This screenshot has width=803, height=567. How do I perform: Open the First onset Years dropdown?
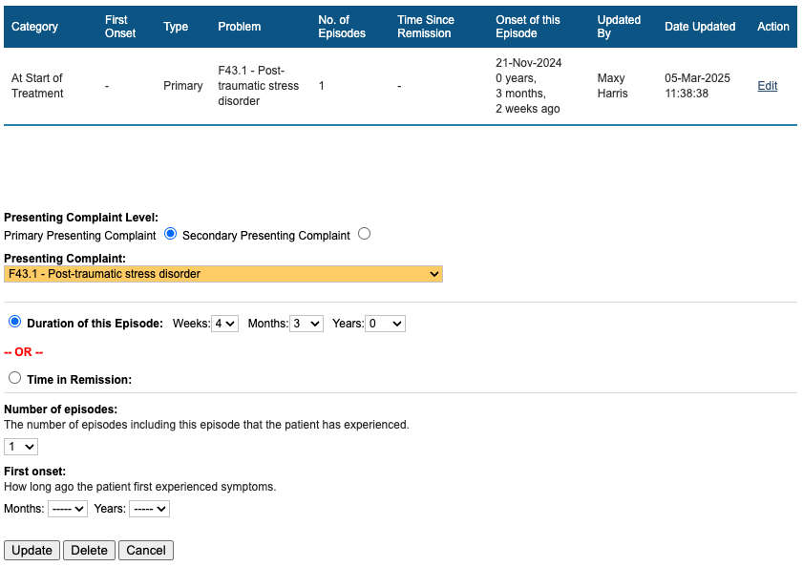point(149,509)
